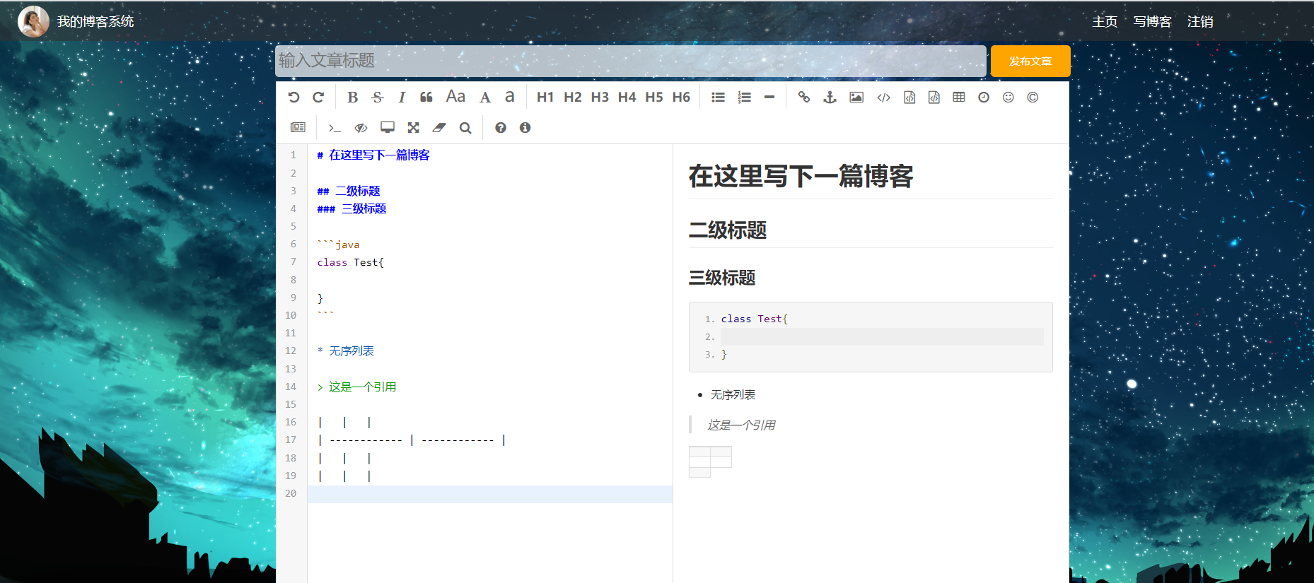Click the rendered table in preview
Screen dimensions: 1314x583
pos(710,462)
